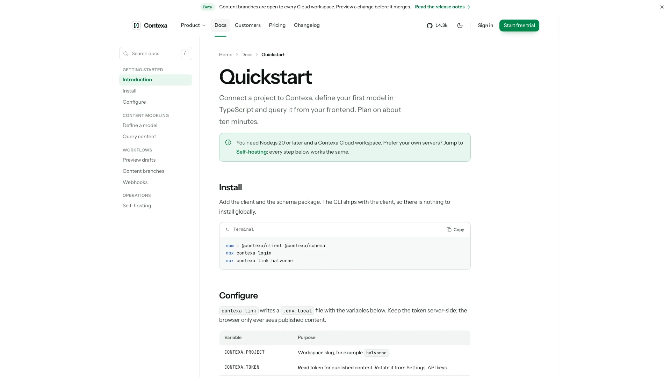Screen dimensions: 671x377
Task: Click the search magnifier icon
Action: pyautogui.click(x=126, y=54)
